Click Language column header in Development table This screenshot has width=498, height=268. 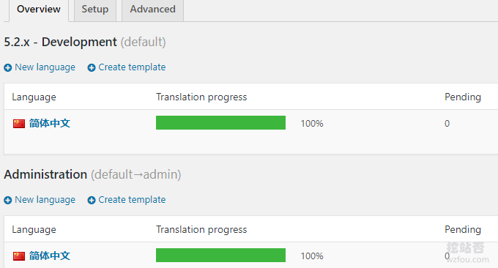point(34,97)
